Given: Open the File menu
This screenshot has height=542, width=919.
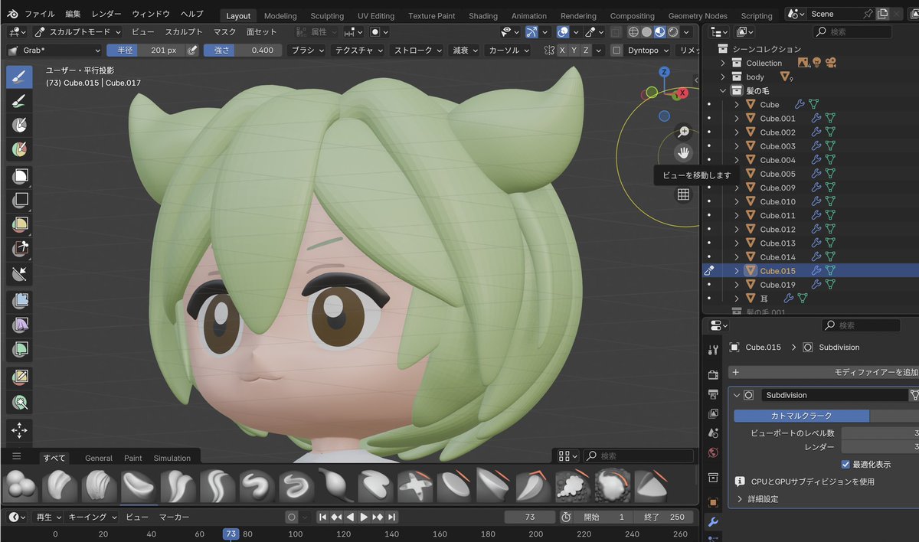Looking at the screenshot, I should [40, 14].
